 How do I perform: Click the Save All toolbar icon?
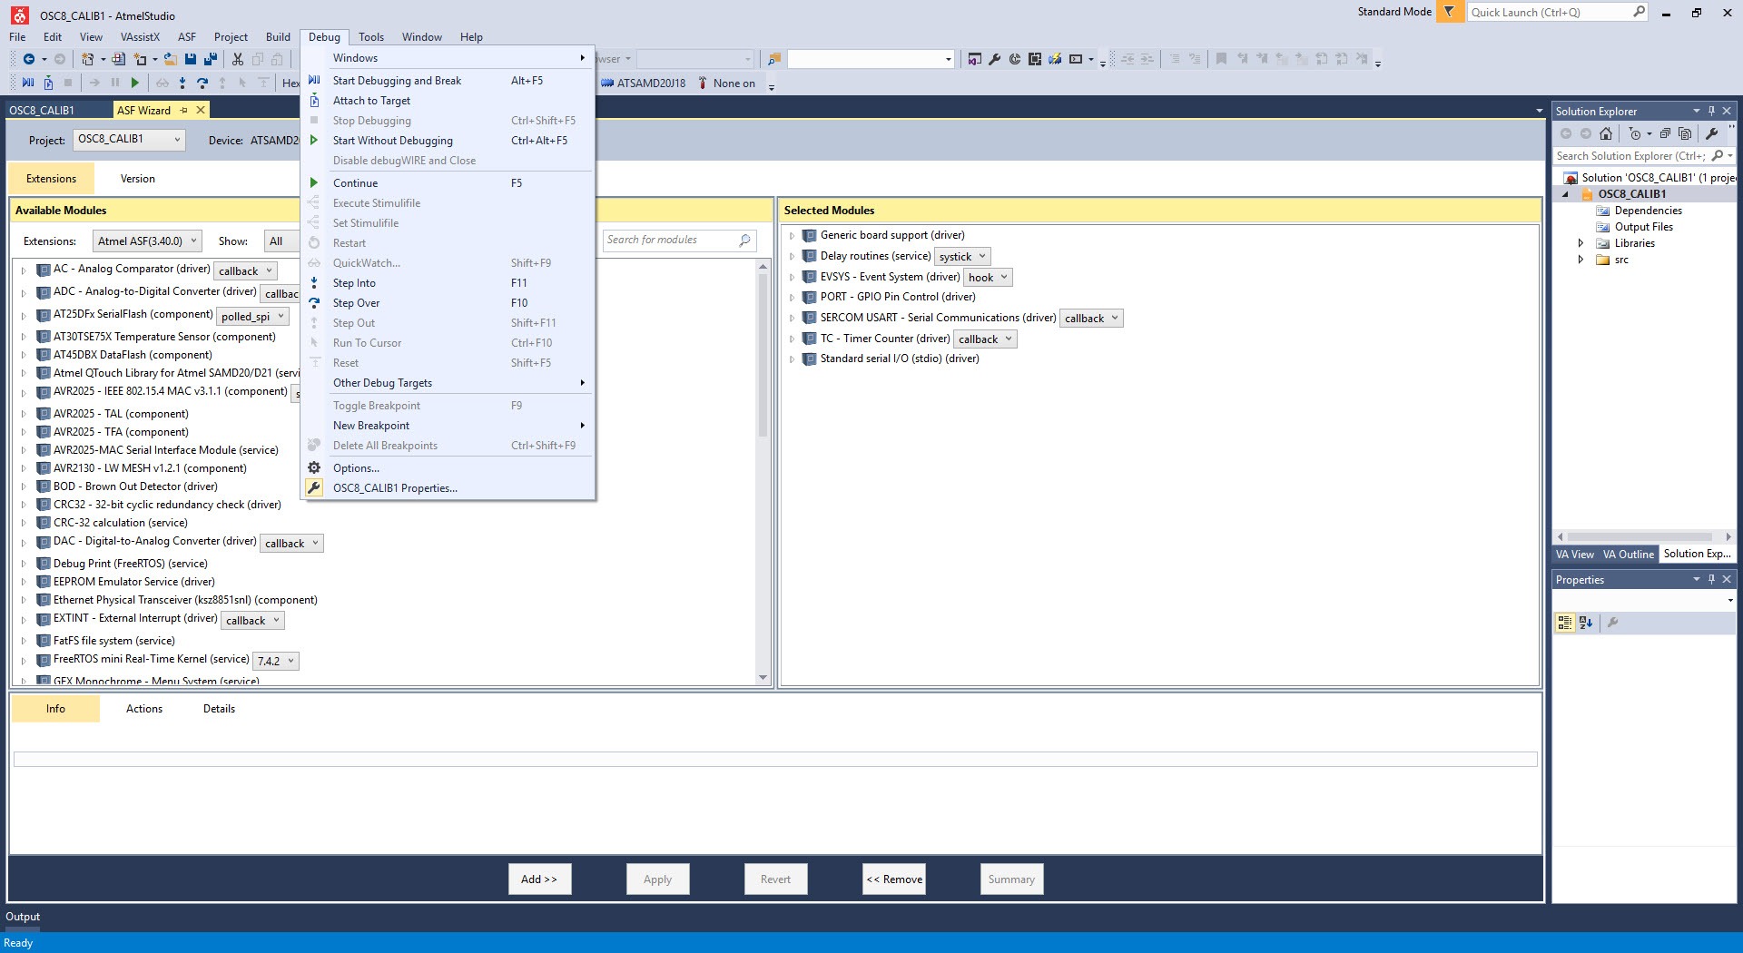tap(211, 59)
